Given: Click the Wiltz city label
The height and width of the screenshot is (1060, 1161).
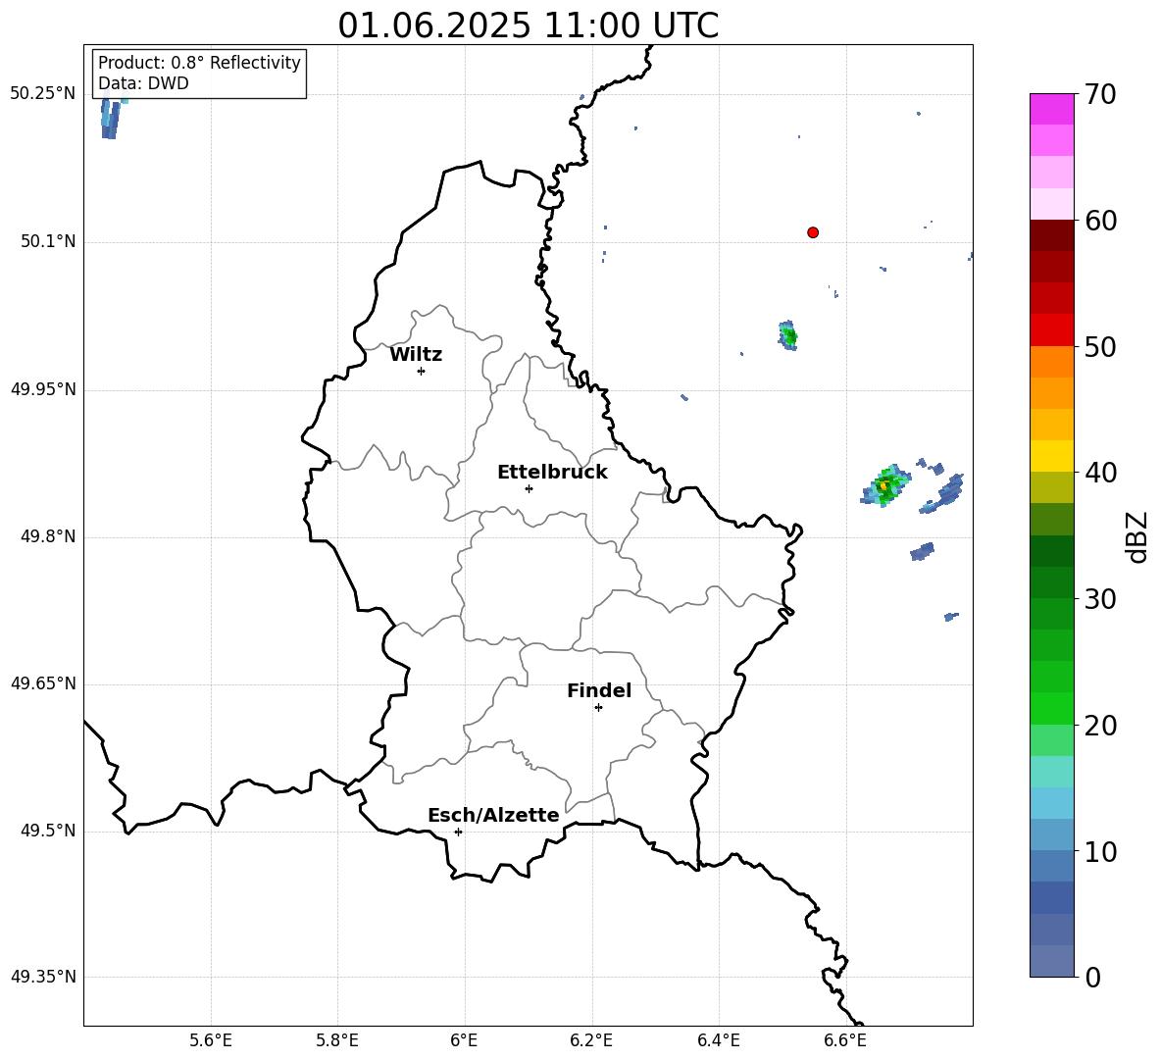Looking at the screenshot, I should click(416, 355).
